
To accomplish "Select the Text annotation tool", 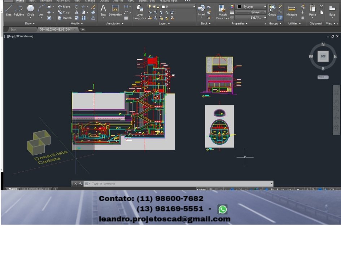I will click(x=103, y=10).
